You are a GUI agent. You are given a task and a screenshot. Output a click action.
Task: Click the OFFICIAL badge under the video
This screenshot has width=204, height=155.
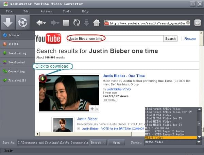(110, 100)
